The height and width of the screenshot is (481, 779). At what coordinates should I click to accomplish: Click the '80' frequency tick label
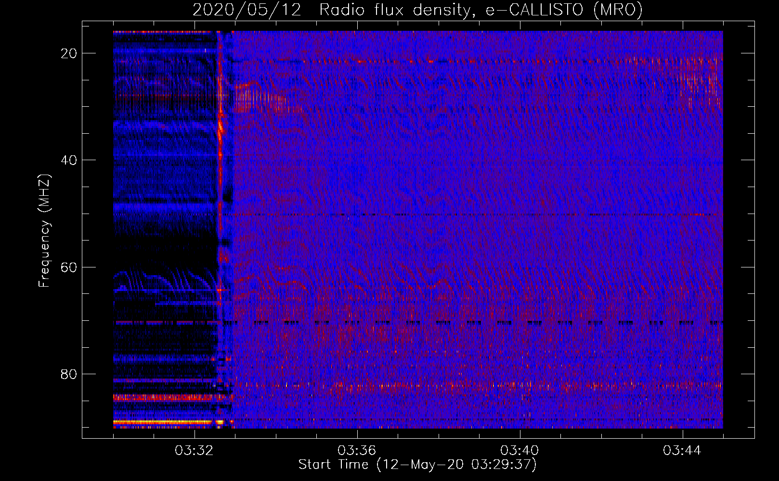click(x=69, y=374)
